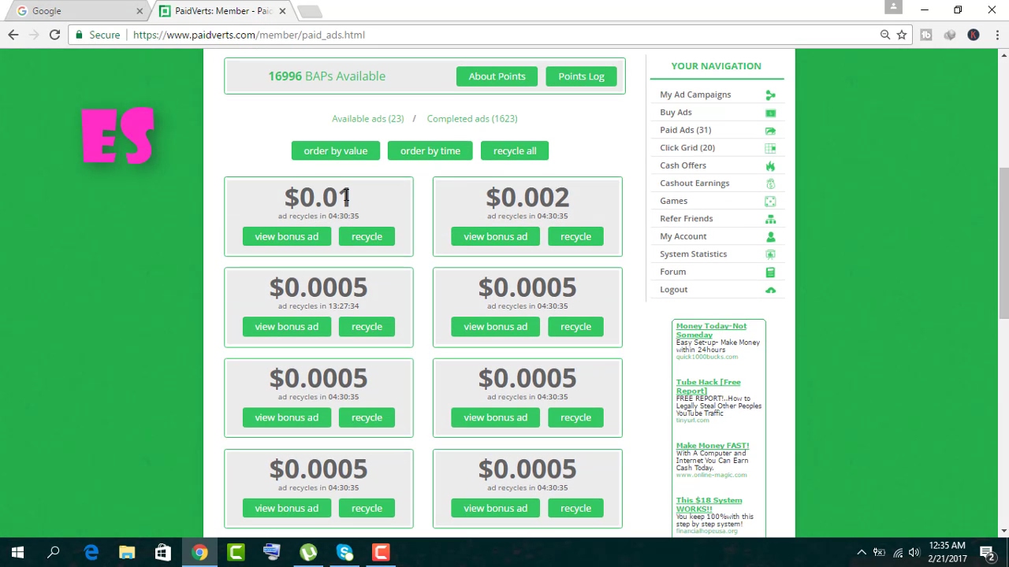View bonus ad recycling in 13:27:34
This screenshot has height=567, width=1009.
(287, 327)
